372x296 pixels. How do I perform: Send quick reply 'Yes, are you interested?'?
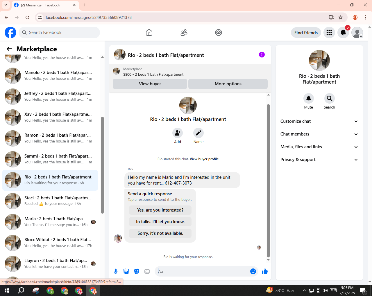[x=160, y=210]
